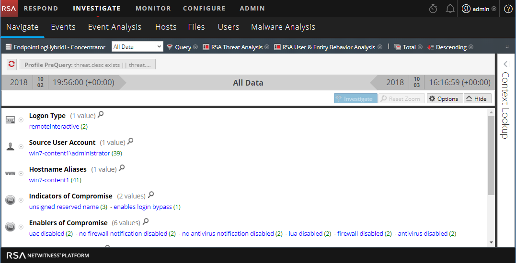Click the stopwatch jobs icon
This screenshot has height=263, width=516.
(x=433, y=9)
